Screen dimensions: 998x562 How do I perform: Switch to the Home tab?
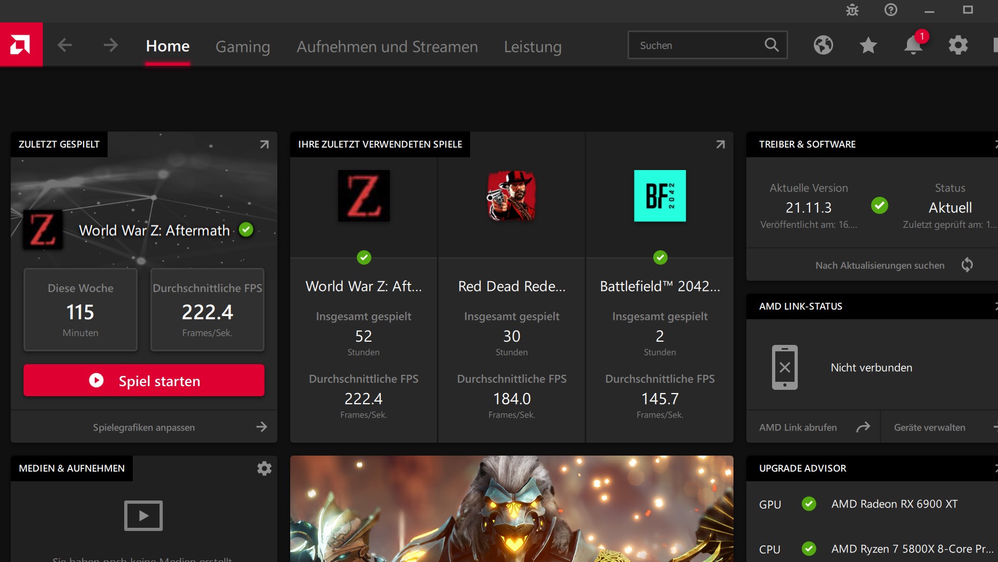point(168,47)
